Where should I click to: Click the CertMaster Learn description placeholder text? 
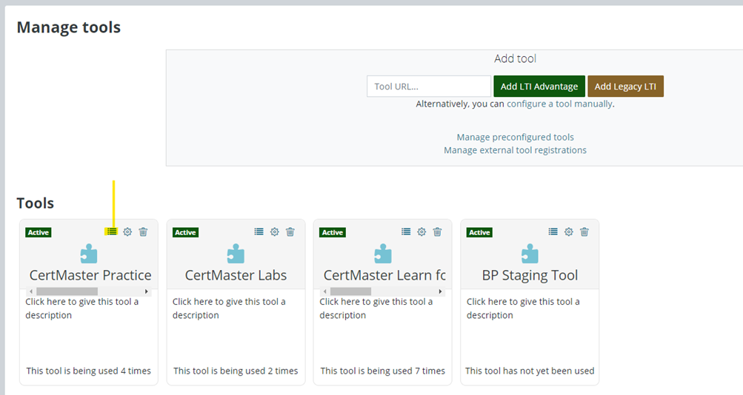click(376, 308)
